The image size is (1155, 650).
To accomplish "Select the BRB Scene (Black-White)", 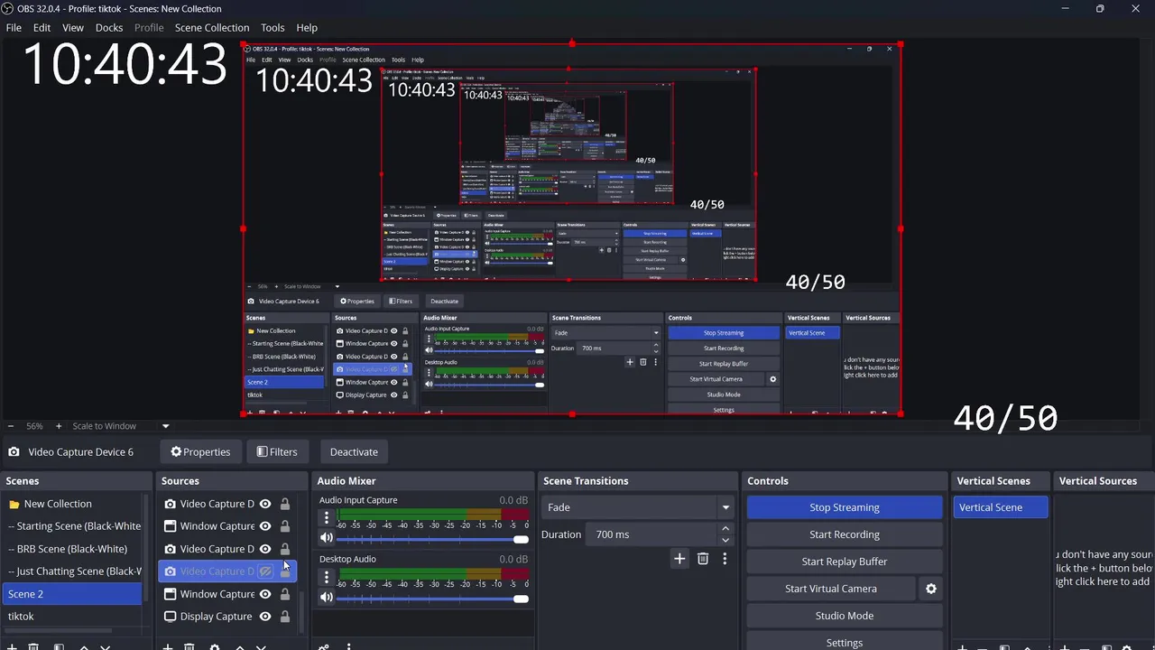I will coord(71,549).
